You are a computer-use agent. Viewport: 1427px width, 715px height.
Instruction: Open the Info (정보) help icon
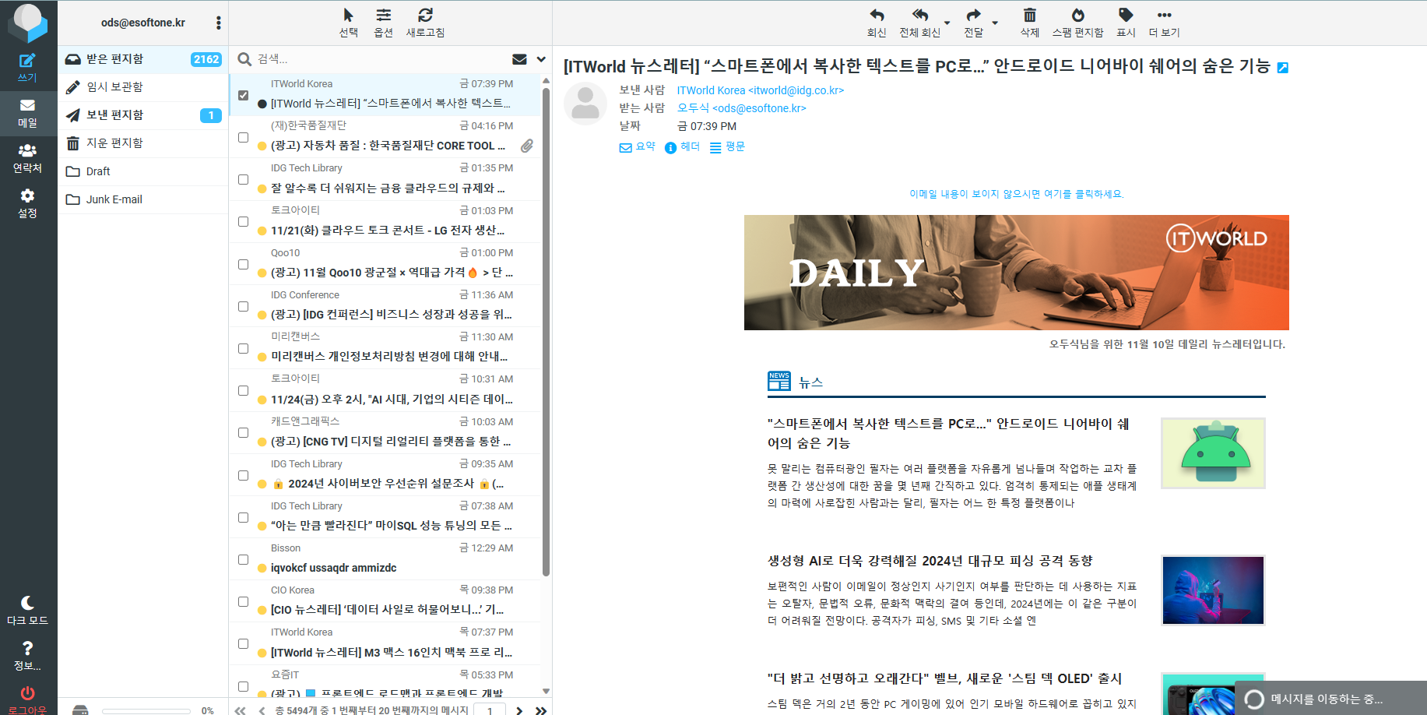27,656
